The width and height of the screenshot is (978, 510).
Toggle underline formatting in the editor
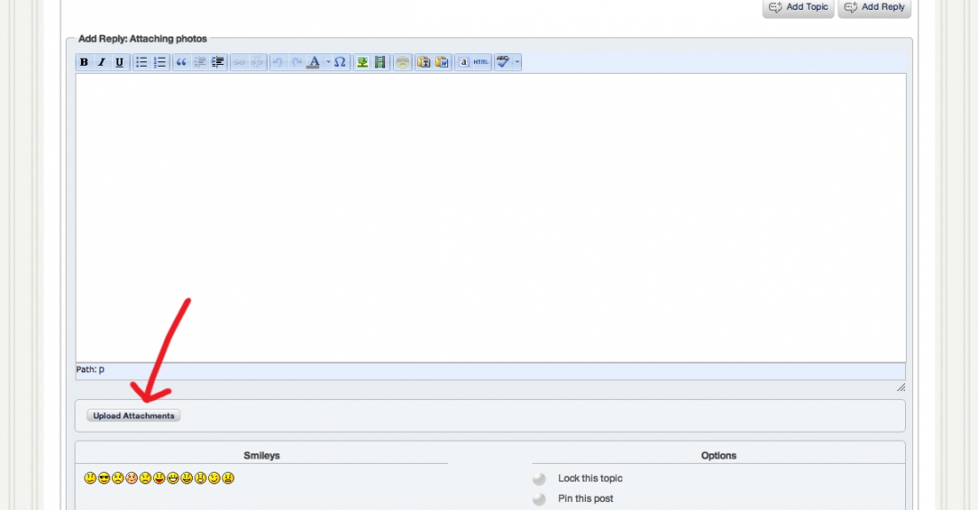click(x=119, y=62)
